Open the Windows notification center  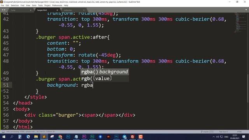(244, 136)
